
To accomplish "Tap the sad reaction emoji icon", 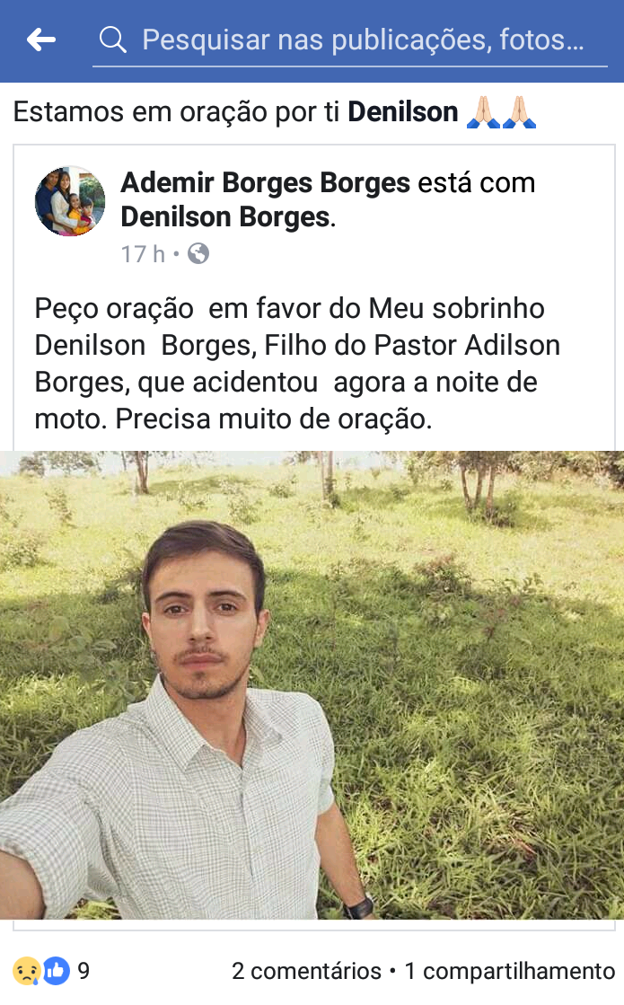I will (x=26, y=971).
